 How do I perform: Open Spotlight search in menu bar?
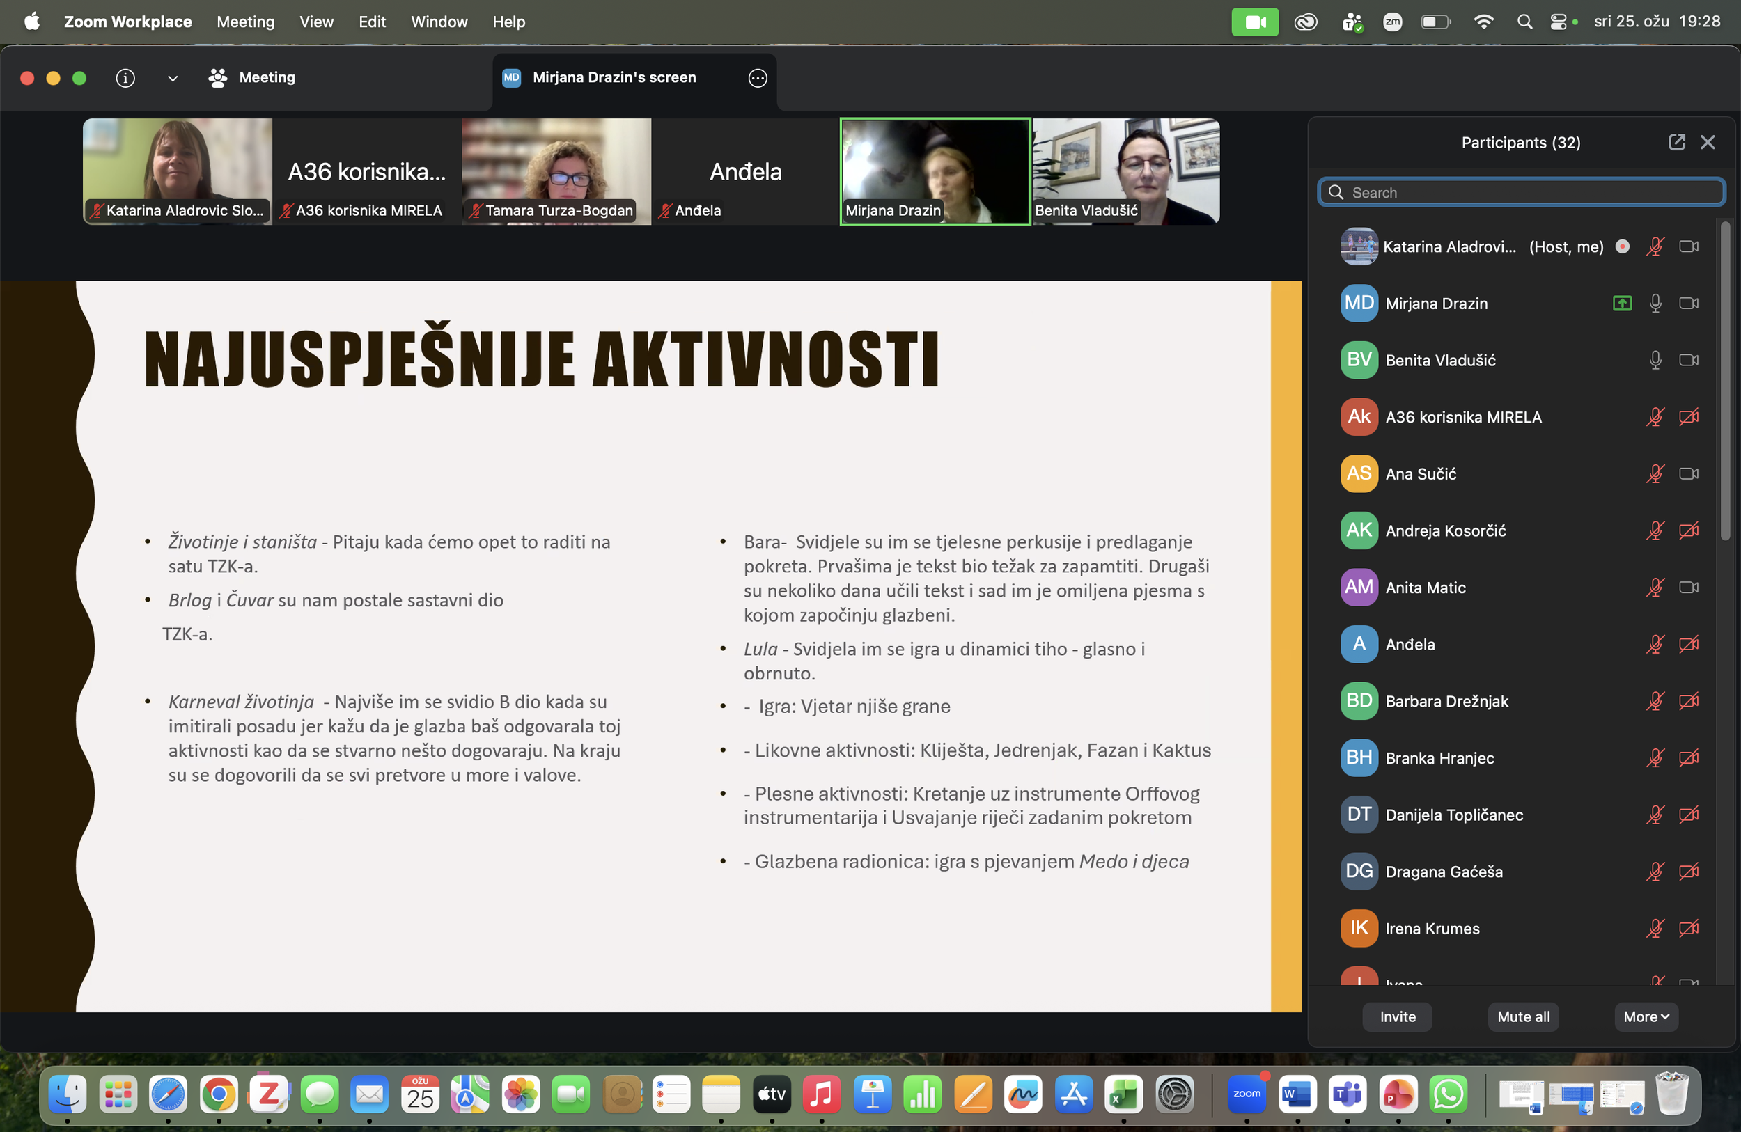(x=1524, y=22)
